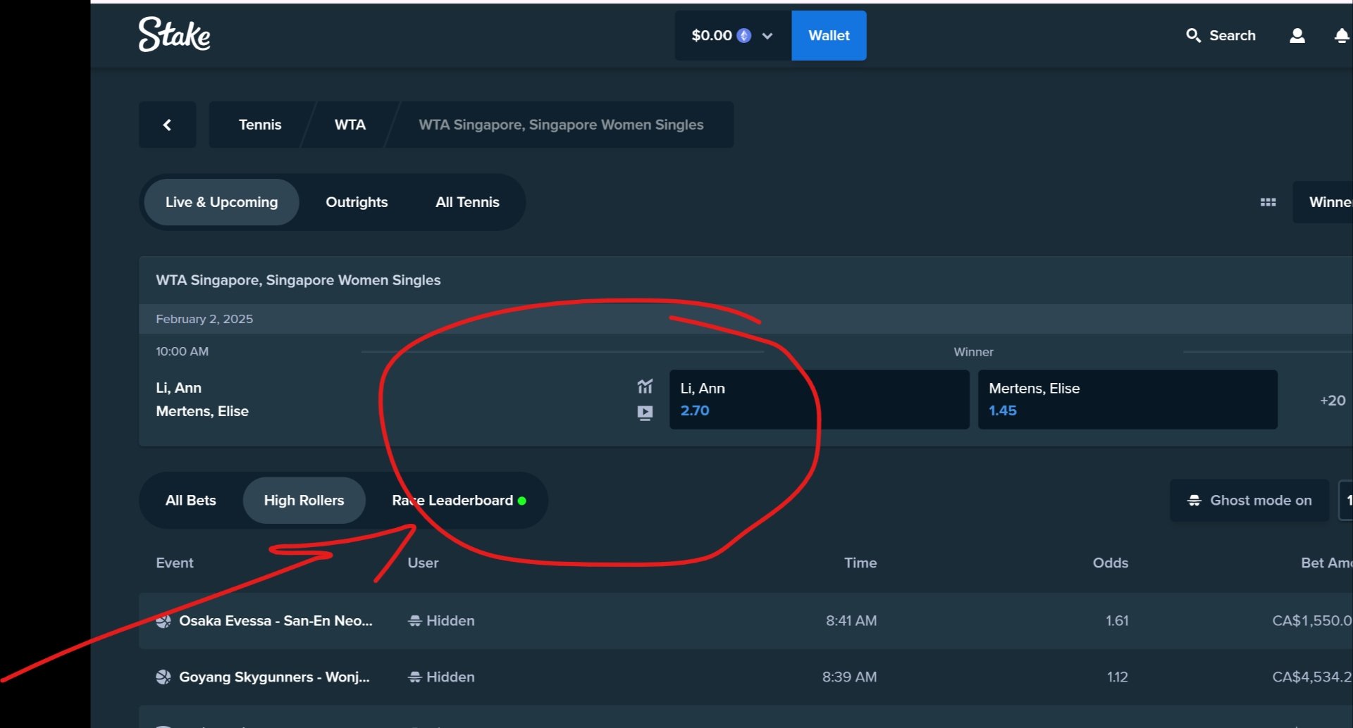Open the user profile icon

tap(1297, 35)
